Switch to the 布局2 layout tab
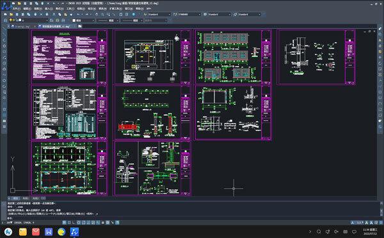The image size is (384, 238). [x=35, y=198]
